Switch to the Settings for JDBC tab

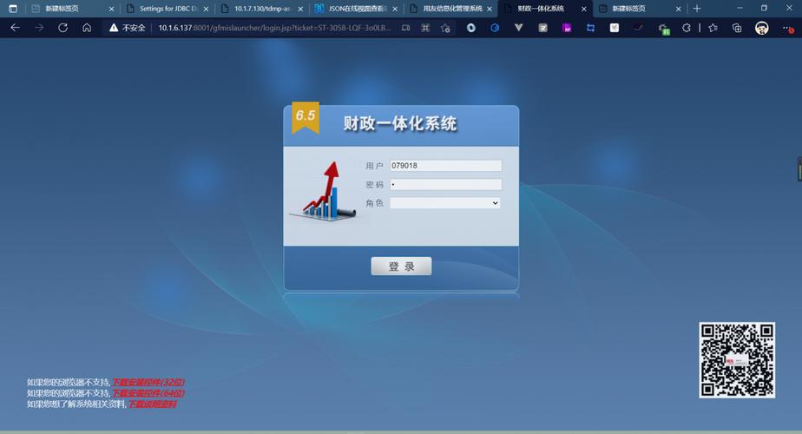pos(168,9)
